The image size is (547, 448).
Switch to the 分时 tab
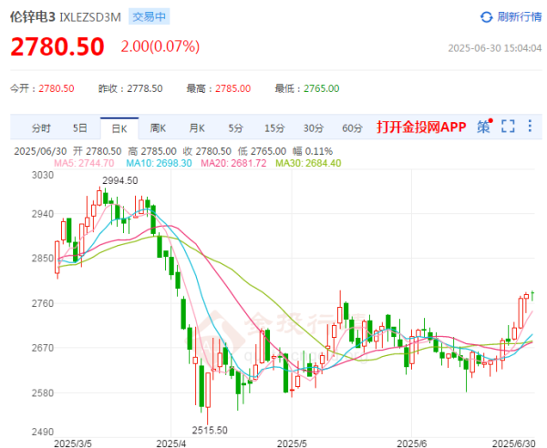(41, 128)
